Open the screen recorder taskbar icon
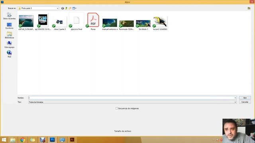The width and height of the screenshot is (255, 143). 43,140
